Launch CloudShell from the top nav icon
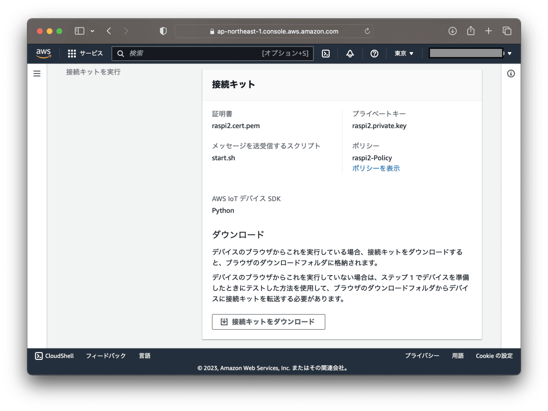Image resolution: width=548 pixels, height=411 pixels. click(x=326, y=53)
